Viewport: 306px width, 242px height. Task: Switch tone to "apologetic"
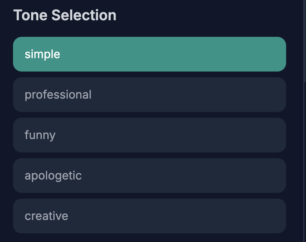pos(149,176)
